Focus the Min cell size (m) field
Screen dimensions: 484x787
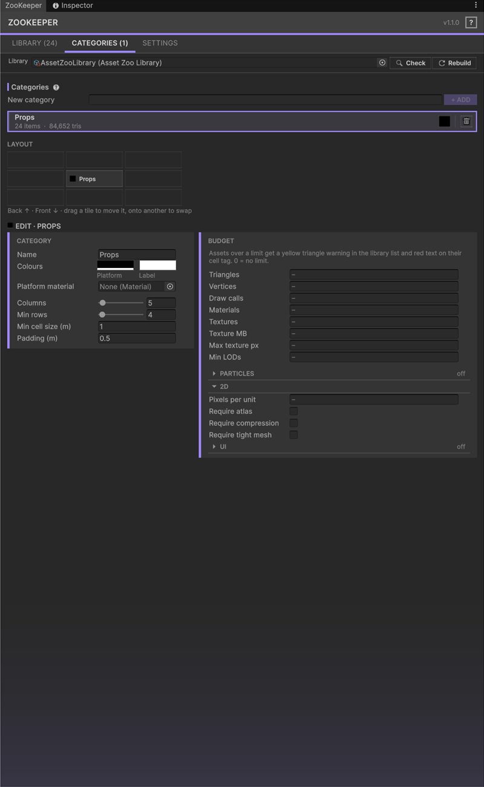[x=137, y=326]
